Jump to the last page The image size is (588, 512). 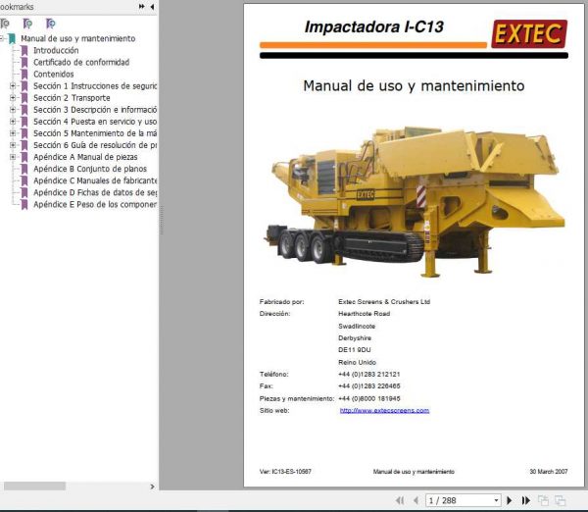click(525, 500)
